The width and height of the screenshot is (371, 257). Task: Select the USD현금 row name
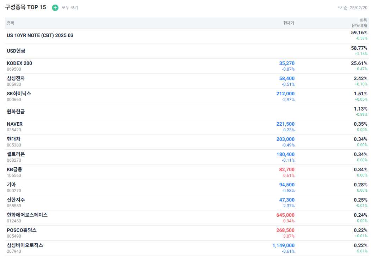pyautogui.click(x=16, y=51)
